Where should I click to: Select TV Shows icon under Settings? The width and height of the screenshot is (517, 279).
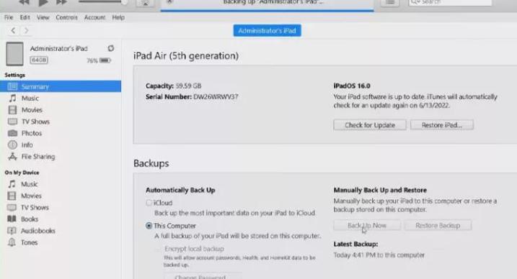(12, 122)
